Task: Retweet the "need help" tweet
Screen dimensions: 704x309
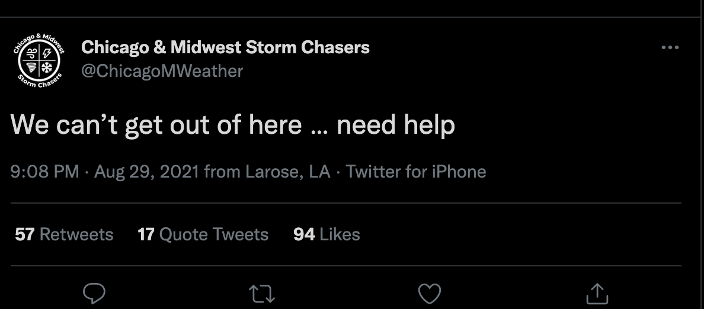Action: point(262,293)
